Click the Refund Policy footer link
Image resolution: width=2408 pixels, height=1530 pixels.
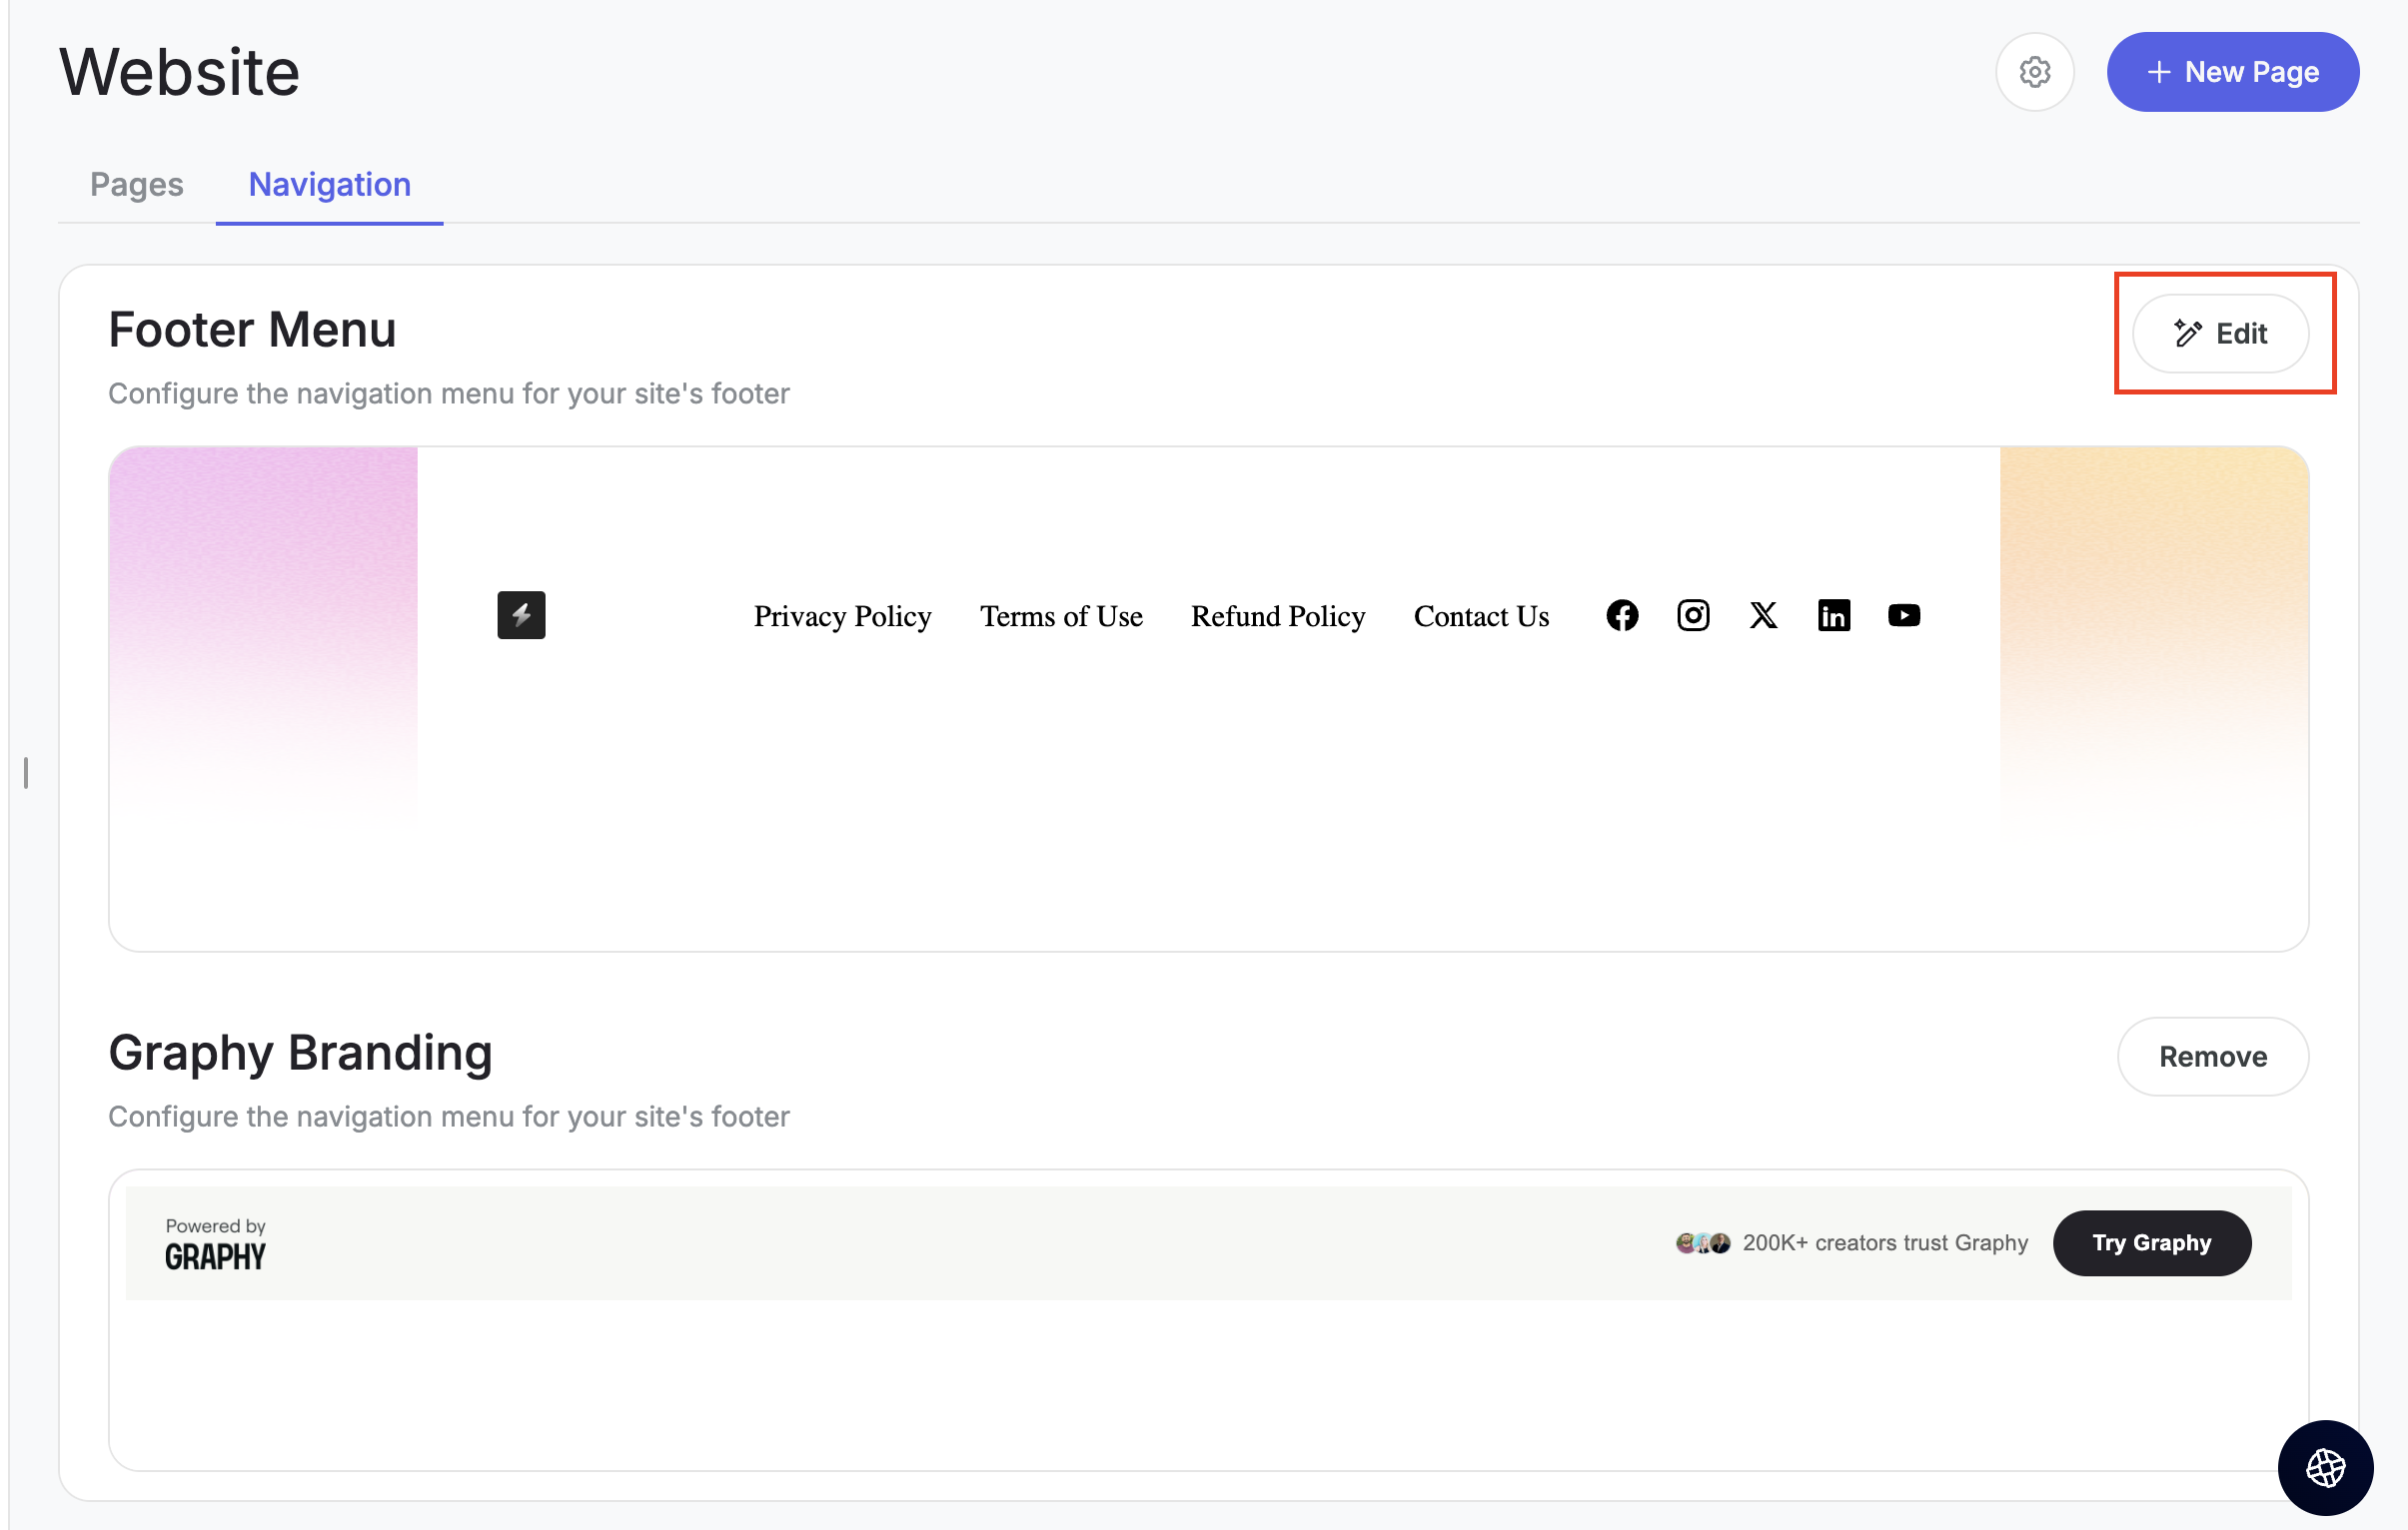pos(1277,616)
